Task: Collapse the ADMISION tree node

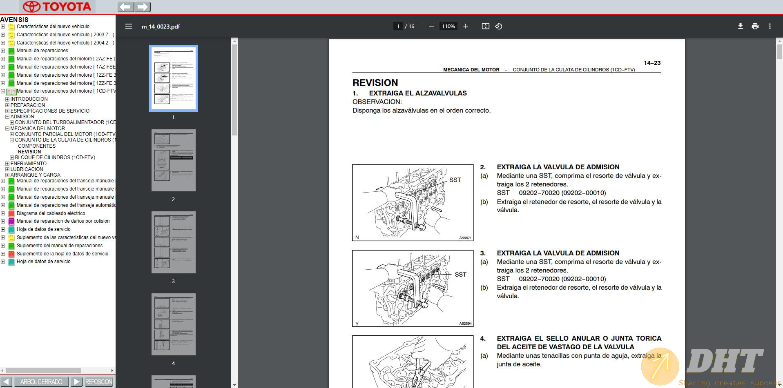Action: point(7,117)
